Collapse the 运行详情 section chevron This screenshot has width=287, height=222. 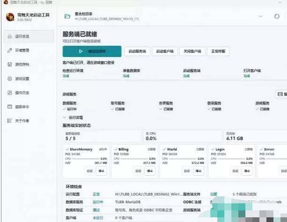click(x=65, y=117)
